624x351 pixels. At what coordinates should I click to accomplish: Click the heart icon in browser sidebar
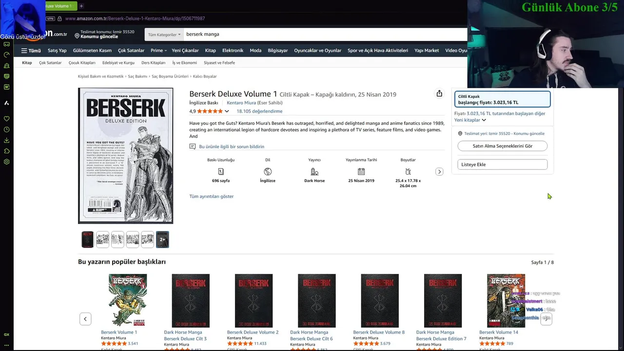(x=7, y=118)
